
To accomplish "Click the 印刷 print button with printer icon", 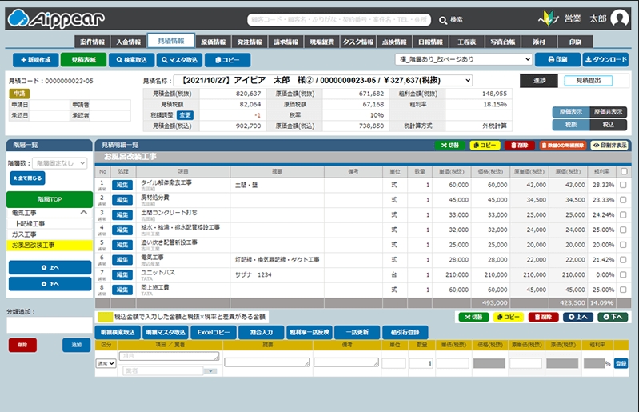I will point(557,59).
